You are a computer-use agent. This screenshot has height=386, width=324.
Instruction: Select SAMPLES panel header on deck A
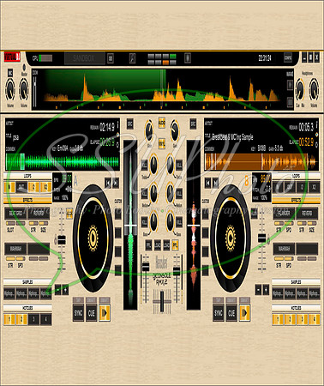coord(27,282)
